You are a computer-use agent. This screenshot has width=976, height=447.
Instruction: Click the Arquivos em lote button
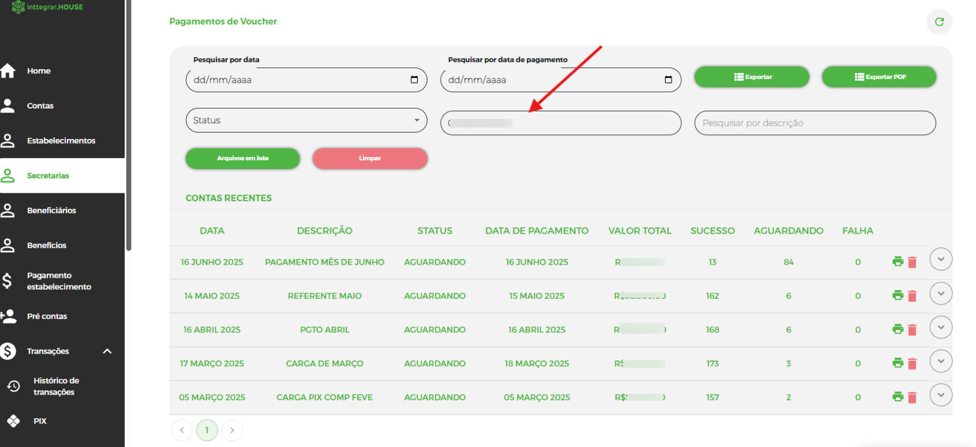(x=243, y=158)
